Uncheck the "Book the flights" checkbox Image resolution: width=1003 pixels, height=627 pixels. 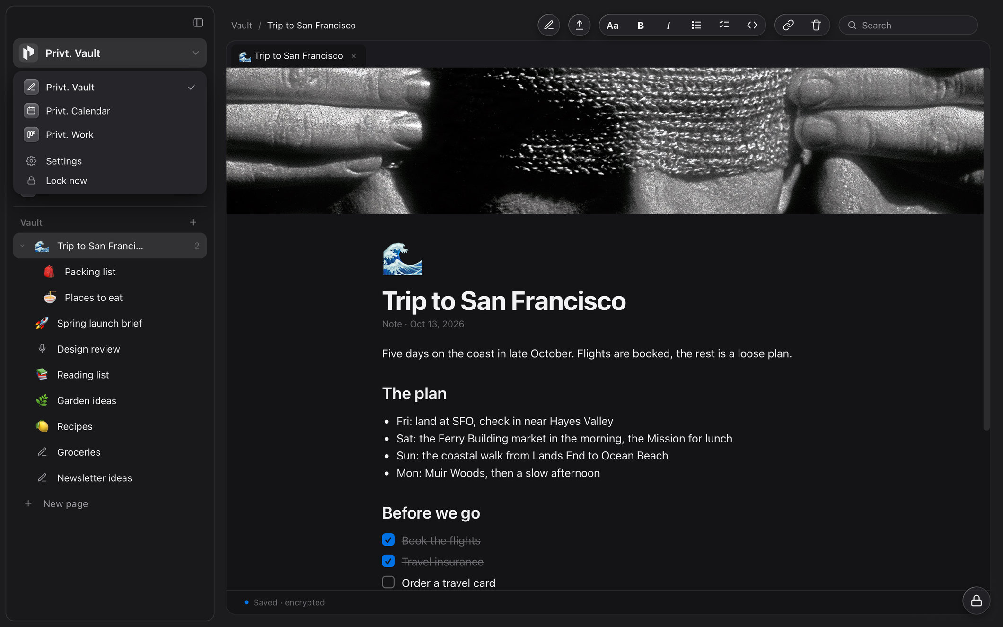[x=388, y=540]
